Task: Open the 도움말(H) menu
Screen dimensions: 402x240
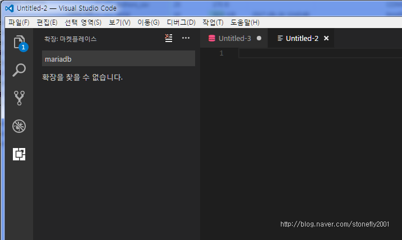Action: tap(245, 22)
